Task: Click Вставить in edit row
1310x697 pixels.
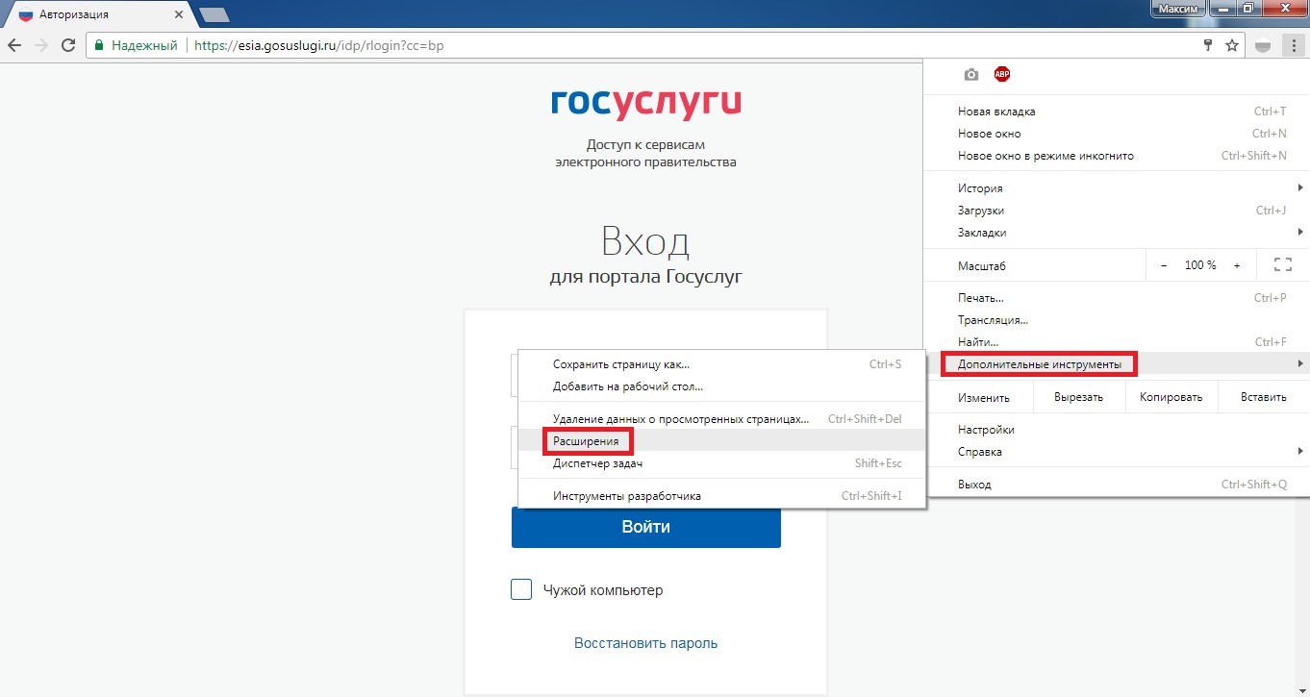Action: 1263,397
